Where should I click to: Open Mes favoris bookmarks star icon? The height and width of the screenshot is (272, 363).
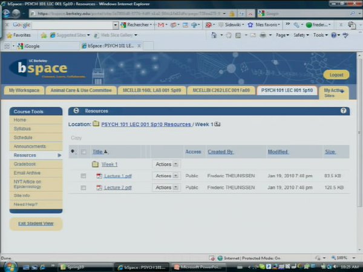click(x=250, y=25)
